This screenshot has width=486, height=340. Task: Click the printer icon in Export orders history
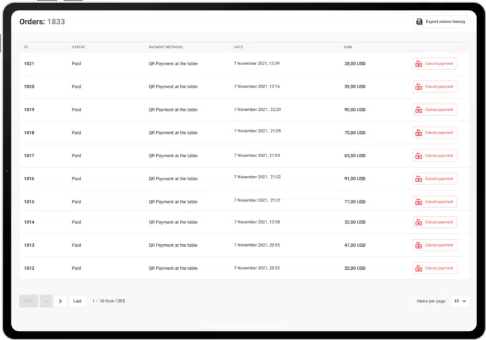pos(420,22)
